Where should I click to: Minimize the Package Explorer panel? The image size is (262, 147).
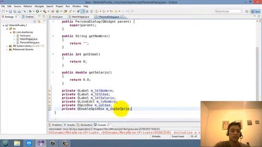[x=39, y=16]
